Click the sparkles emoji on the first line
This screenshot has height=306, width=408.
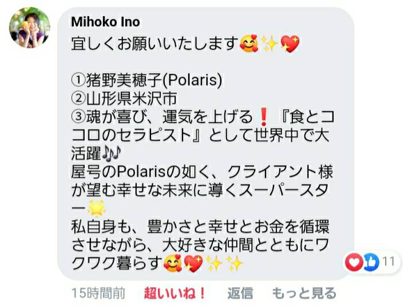270,43
